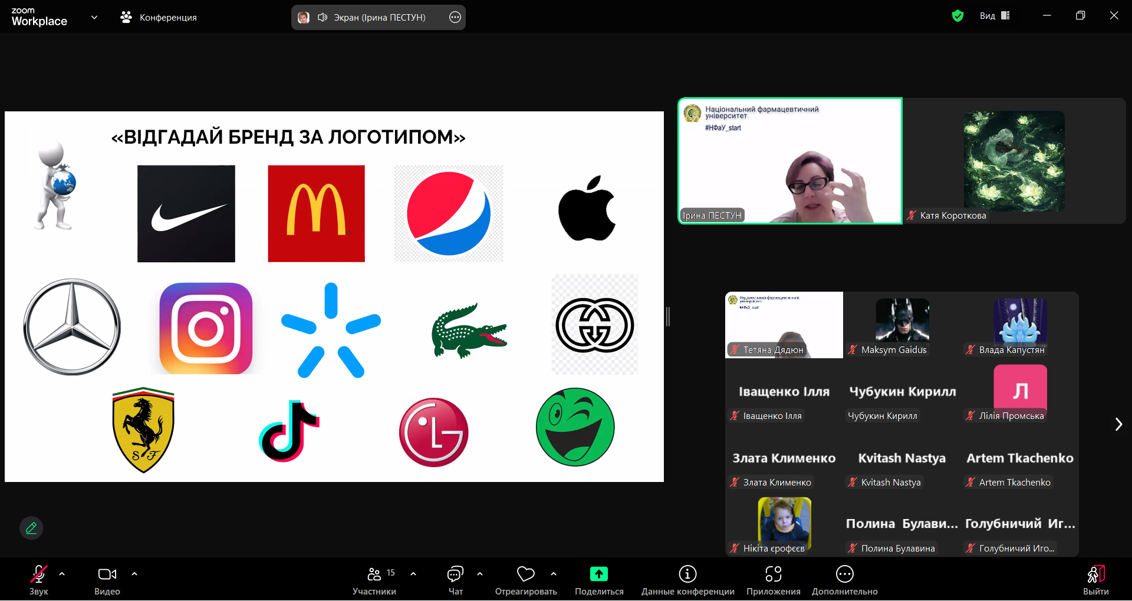Click the Pepsi logo on slide

point(449,213)
